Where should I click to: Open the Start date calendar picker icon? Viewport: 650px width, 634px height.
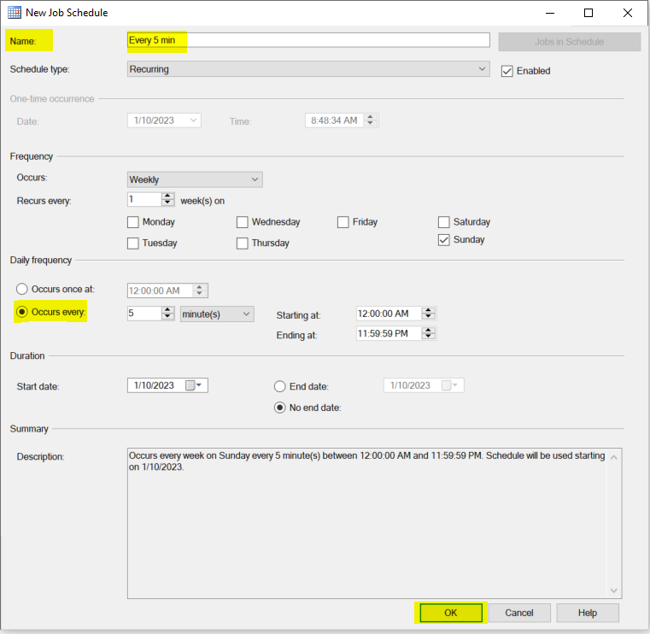190,385
